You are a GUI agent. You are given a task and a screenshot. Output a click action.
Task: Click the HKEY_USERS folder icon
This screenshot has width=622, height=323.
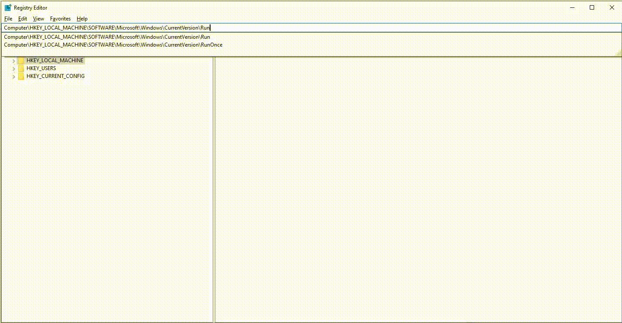tap(21, 68)
